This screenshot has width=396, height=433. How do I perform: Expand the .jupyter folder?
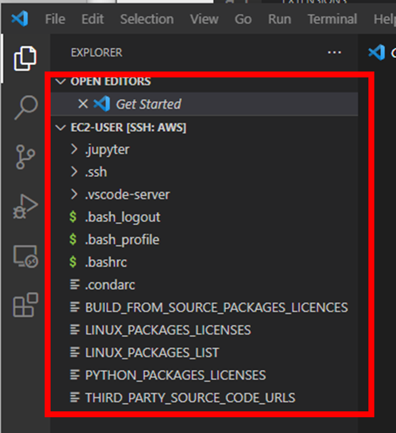pyautogui.click(x=74, y=149)
